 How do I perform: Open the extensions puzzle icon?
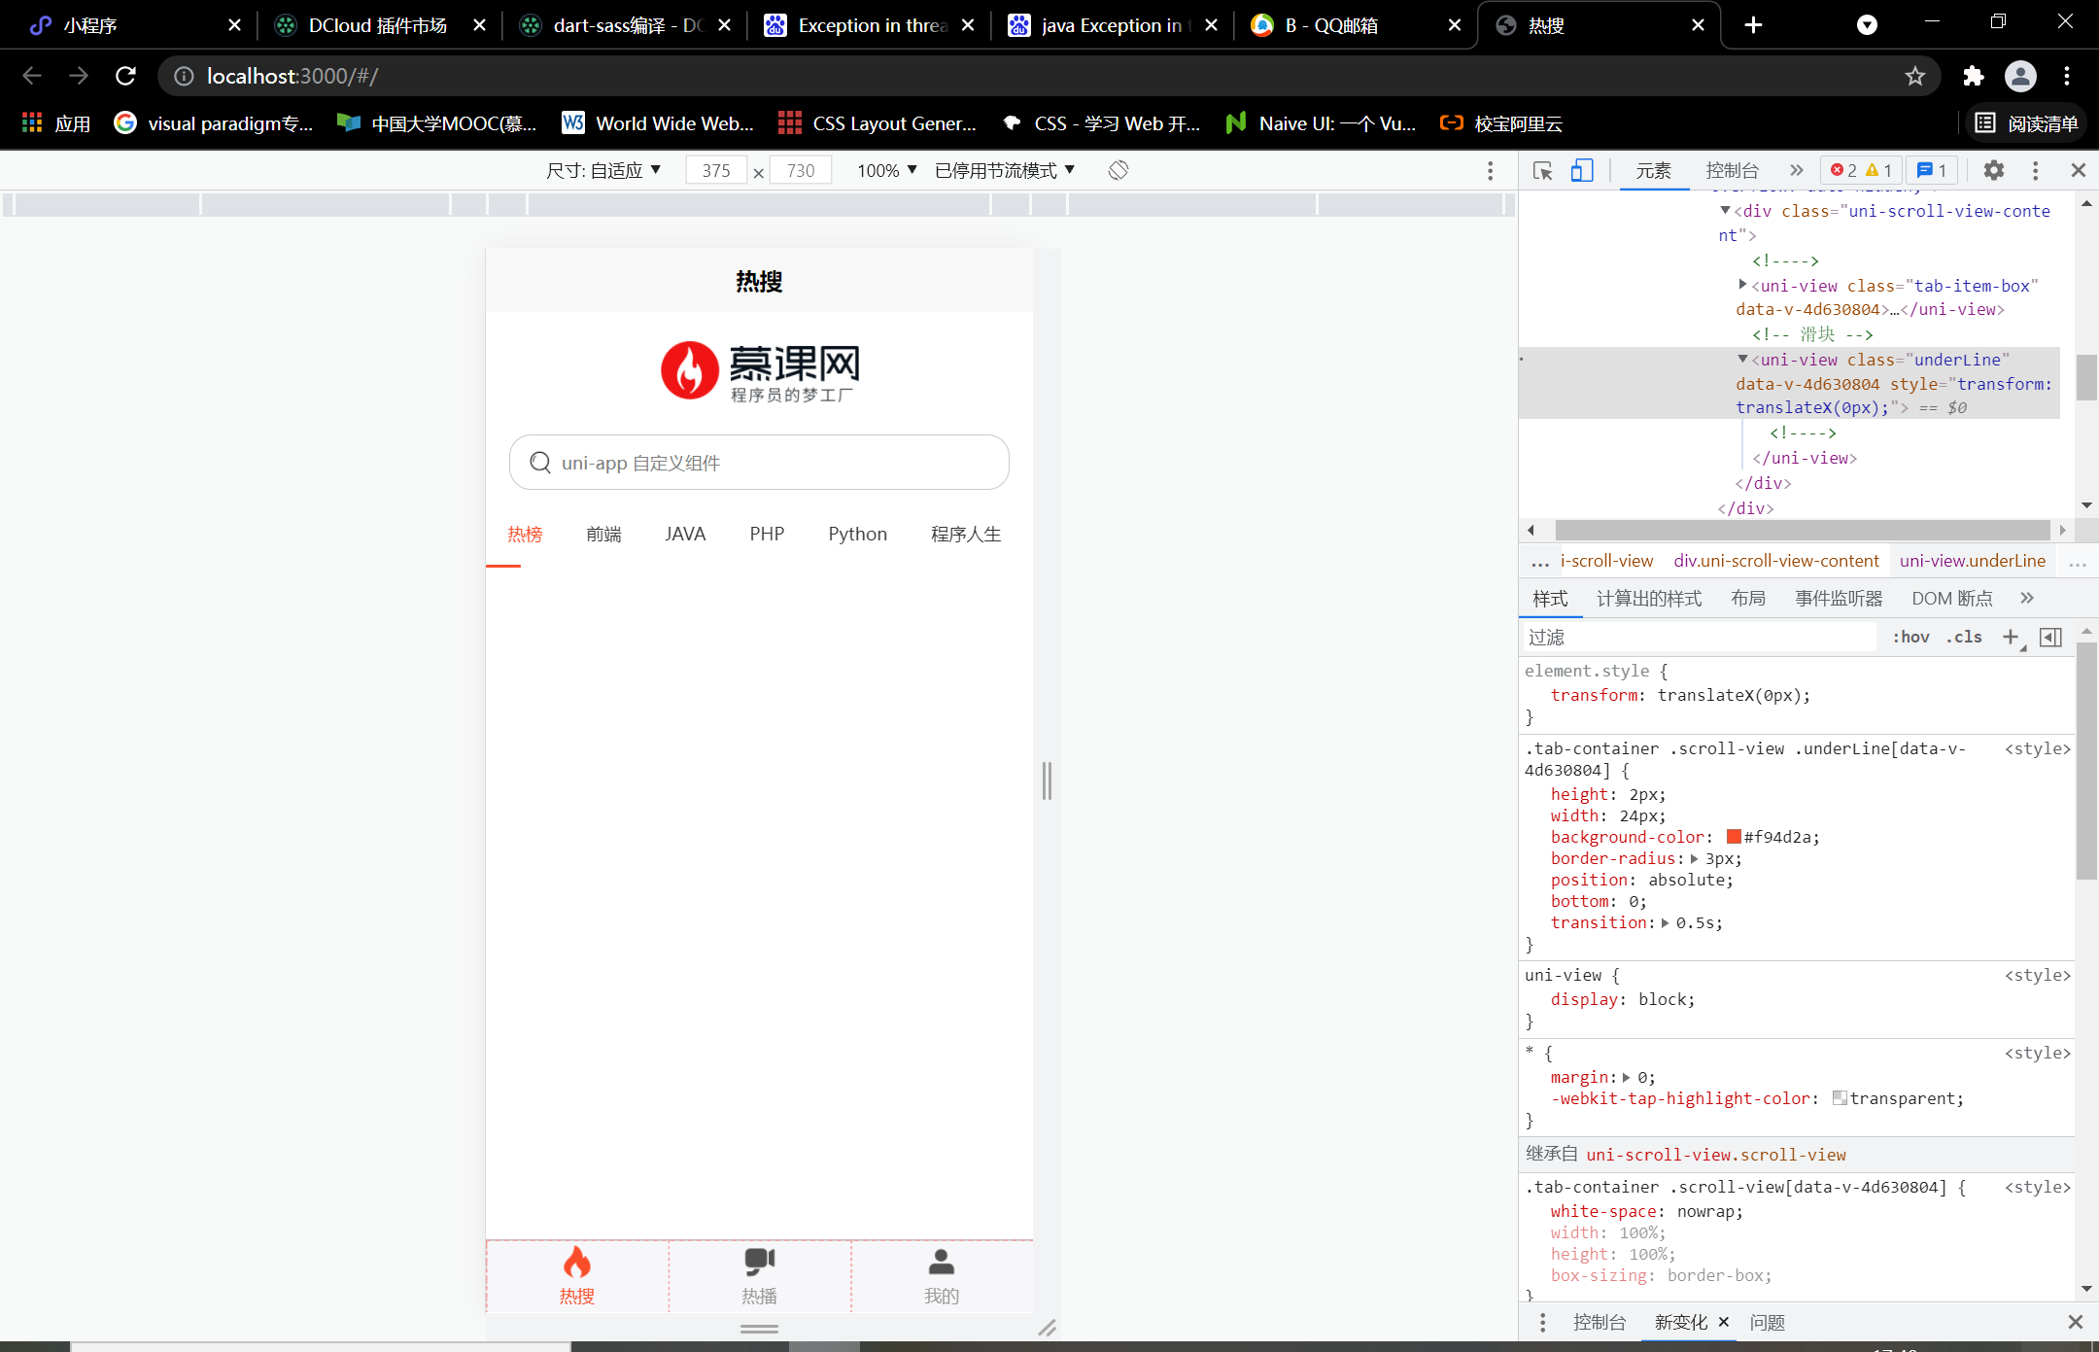click(1973, 76)
